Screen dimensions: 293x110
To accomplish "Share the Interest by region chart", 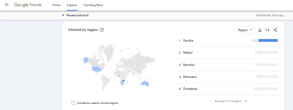I will pos(275,30).
